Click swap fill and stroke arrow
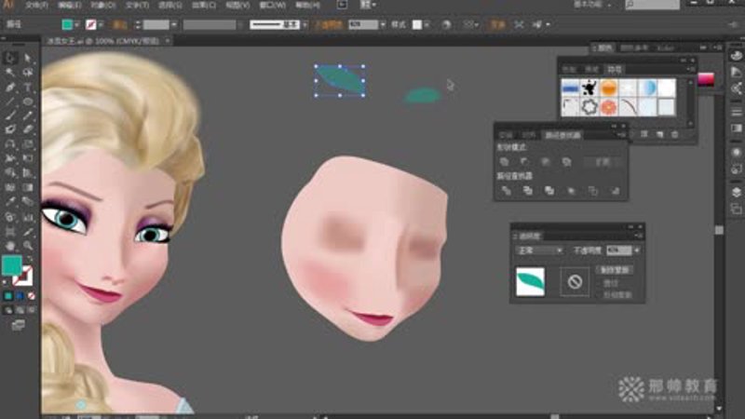This screenshot has height=419, width=745. click(30, 259)
